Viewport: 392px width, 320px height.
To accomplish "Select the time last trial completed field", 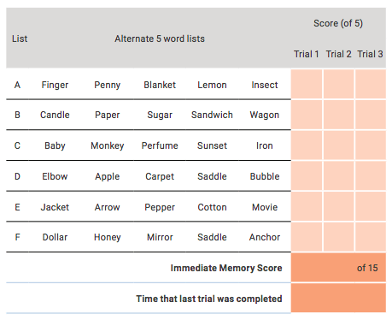I will click(338, 298).
